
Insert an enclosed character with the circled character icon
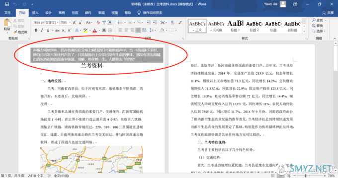tap(110, 31)
